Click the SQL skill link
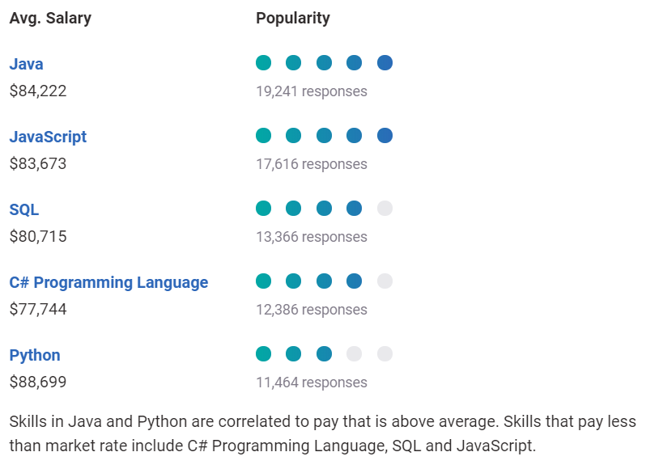The image size is (663, 469). coord(24,209)
